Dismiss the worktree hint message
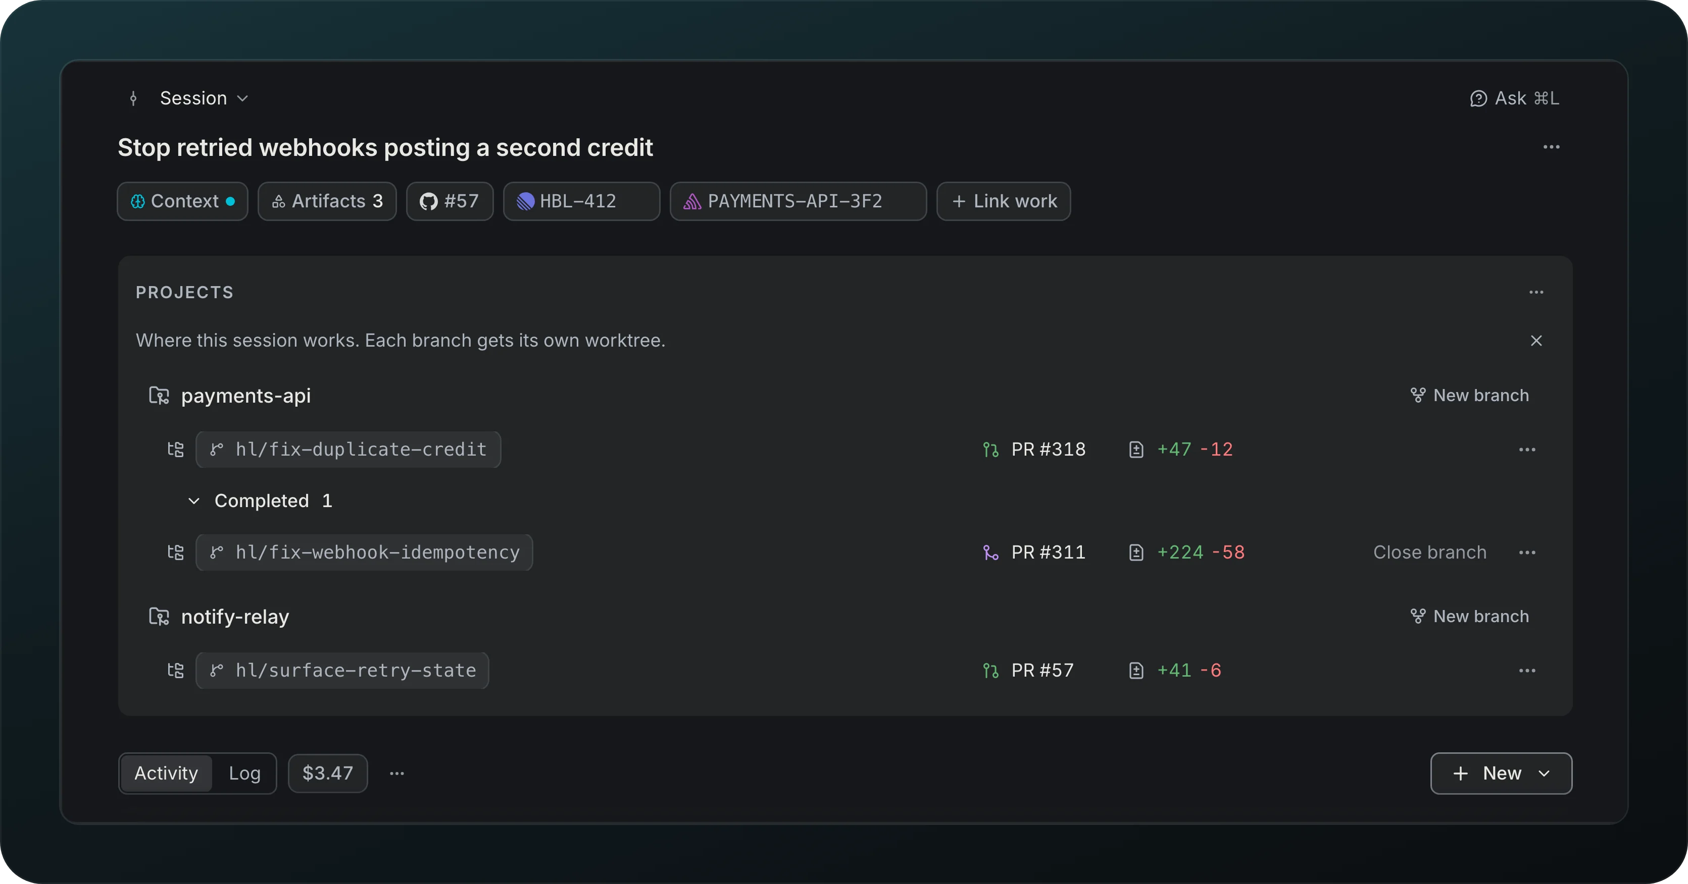The width and height of the screenshot is (1688, 884). [1536, 341]
